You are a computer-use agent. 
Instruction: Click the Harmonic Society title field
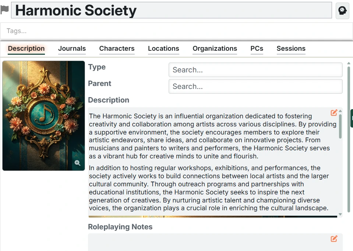(172, 11)
